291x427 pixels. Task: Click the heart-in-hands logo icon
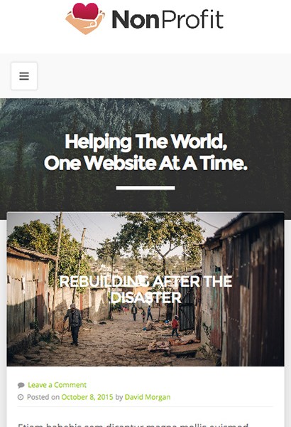(x=85, y=19)
